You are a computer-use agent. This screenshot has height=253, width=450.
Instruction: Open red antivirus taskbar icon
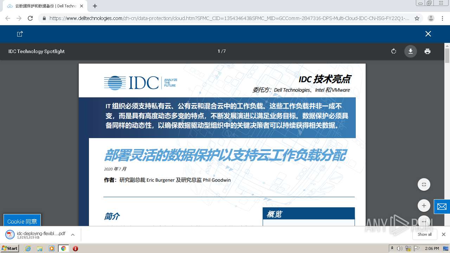[75, 248]
